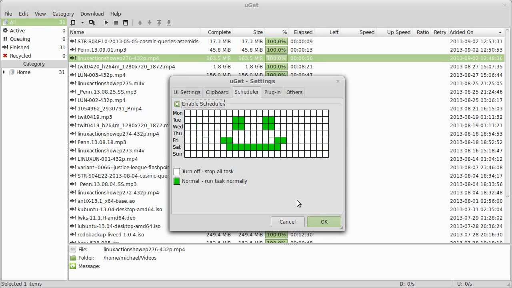Select the Turn off white swatch
Image resolution: width=512 pixels, height=288 pixels.
(177, 172)
